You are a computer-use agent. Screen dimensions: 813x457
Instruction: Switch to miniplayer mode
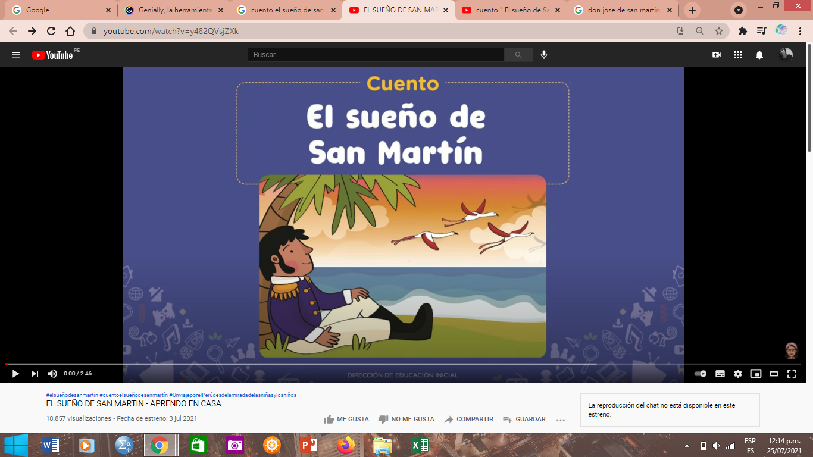[756, 374]
